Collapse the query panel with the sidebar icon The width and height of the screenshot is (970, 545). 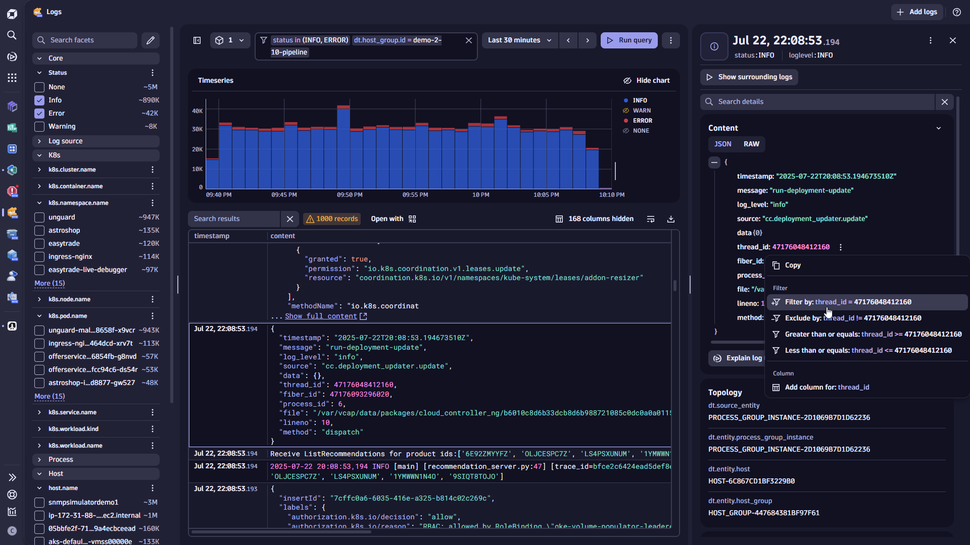pyautogui.click(x=197, y=40)
